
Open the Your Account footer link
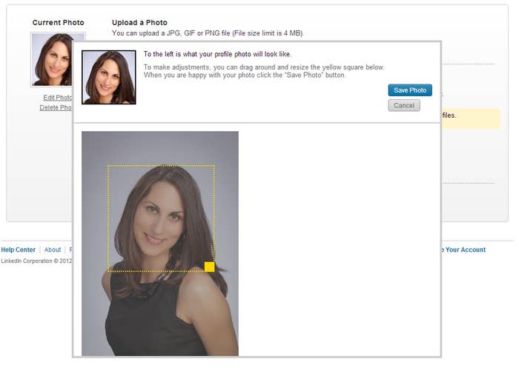point(464,250)
